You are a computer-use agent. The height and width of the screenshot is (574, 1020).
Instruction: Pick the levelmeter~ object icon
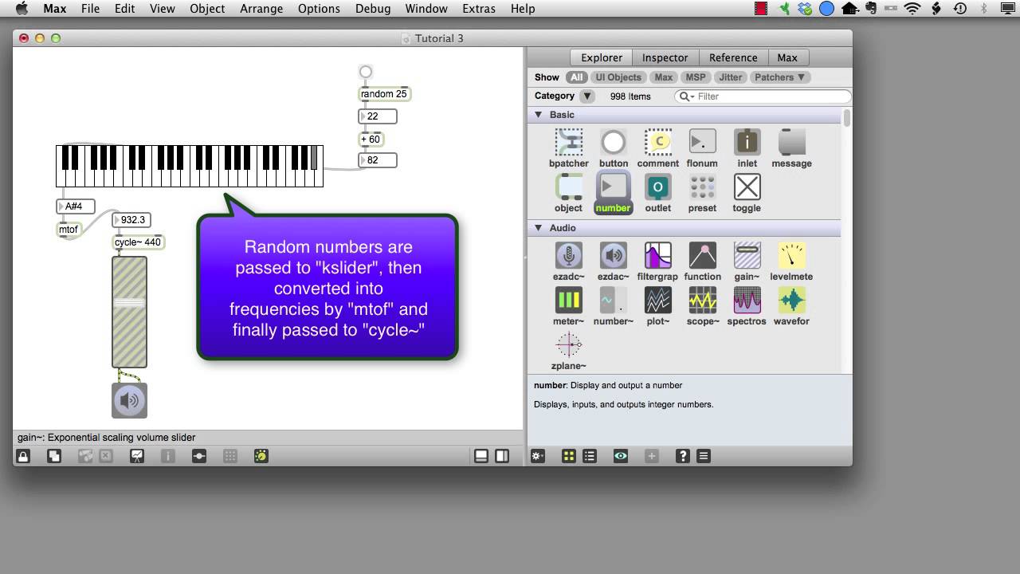point(791,256)
